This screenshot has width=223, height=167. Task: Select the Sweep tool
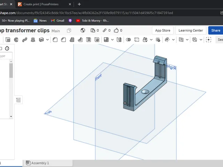pyautogui.click(x=25, y=40)
